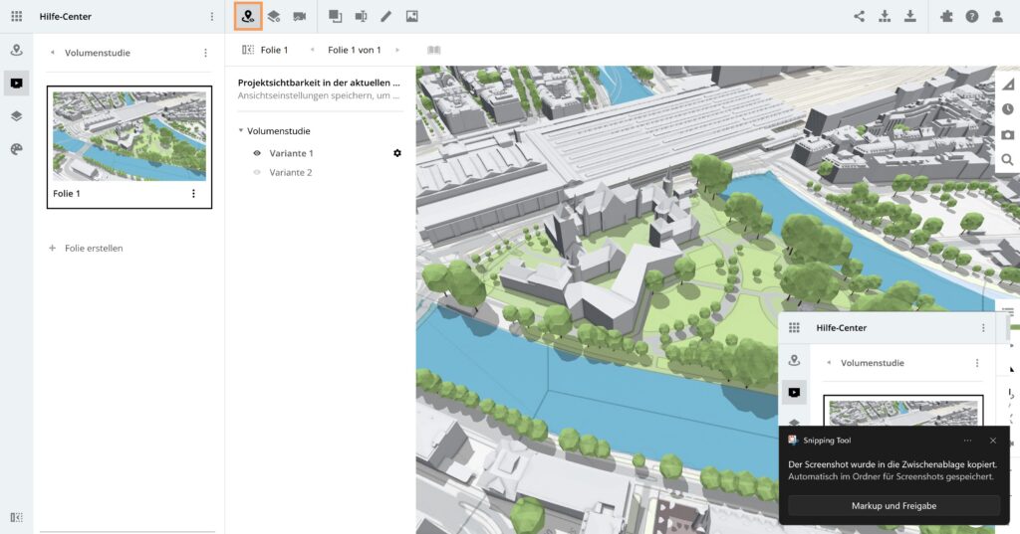The width and height of the screenshot is (1020, 534).
Task: Show Variante 2 using its eye icon
Action: click(x=257, y=172)
